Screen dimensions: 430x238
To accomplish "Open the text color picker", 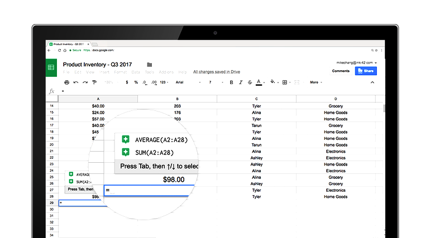I will 259,82.
